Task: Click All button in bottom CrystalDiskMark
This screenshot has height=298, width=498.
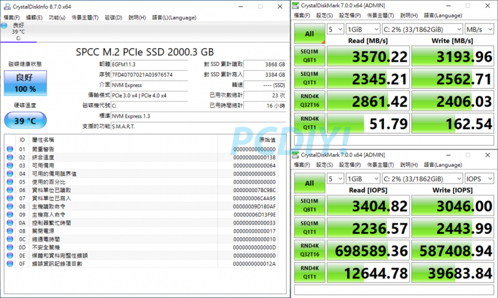Action: tap(309, 183)
